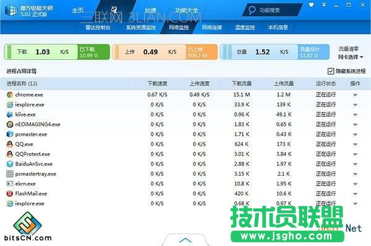This screenshot has height=246, width=371.
Task: Expand the bottom panel up-chevron
Action: click(185, 240)
